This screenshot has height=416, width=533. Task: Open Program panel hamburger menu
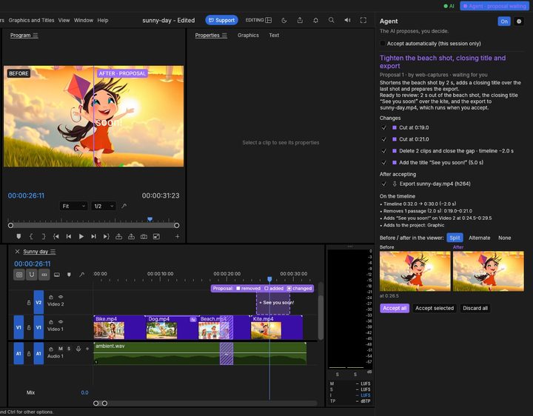click(x=36, y=36)
